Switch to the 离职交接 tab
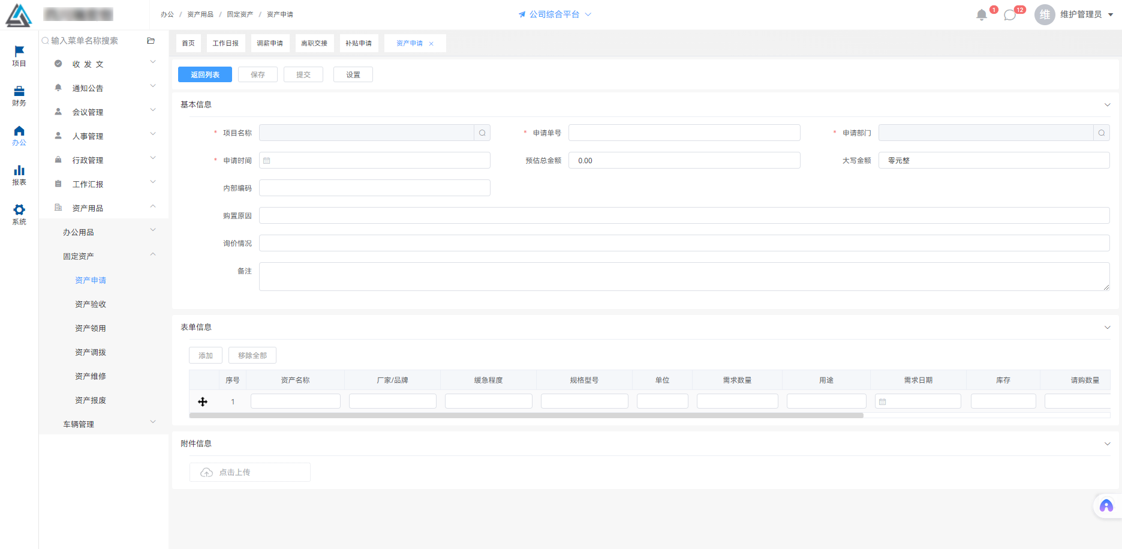 pyautogui.click(x=314, y=43)
